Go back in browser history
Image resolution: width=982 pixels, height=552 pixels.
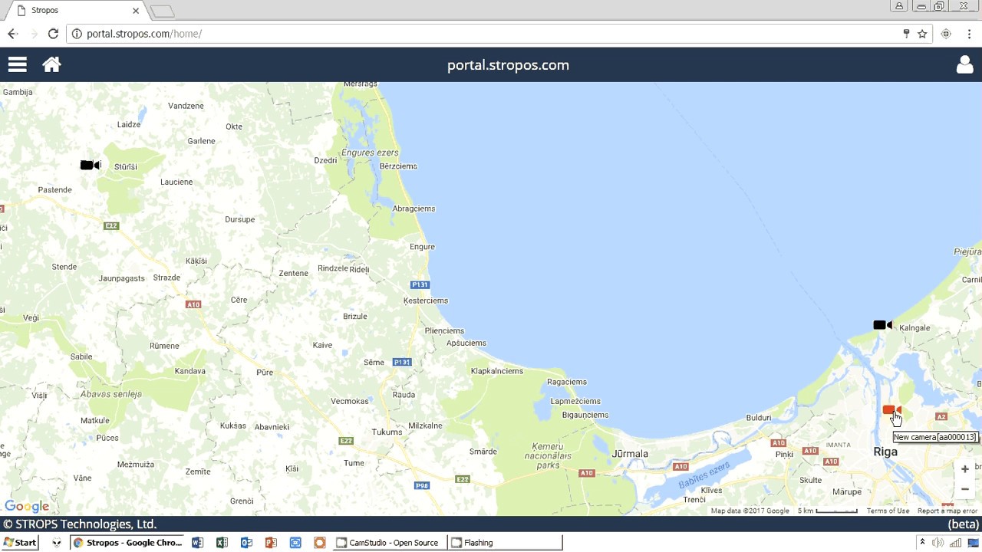pos(12,34)
